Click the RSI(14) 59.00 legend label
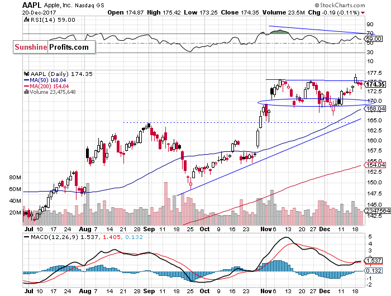 pos(53,20)
